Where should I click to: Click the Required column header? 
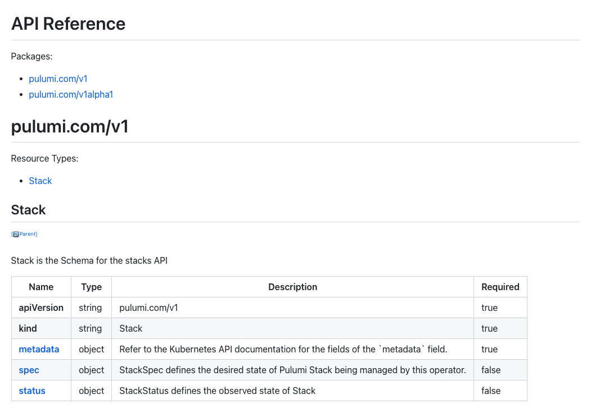[500, 287]
